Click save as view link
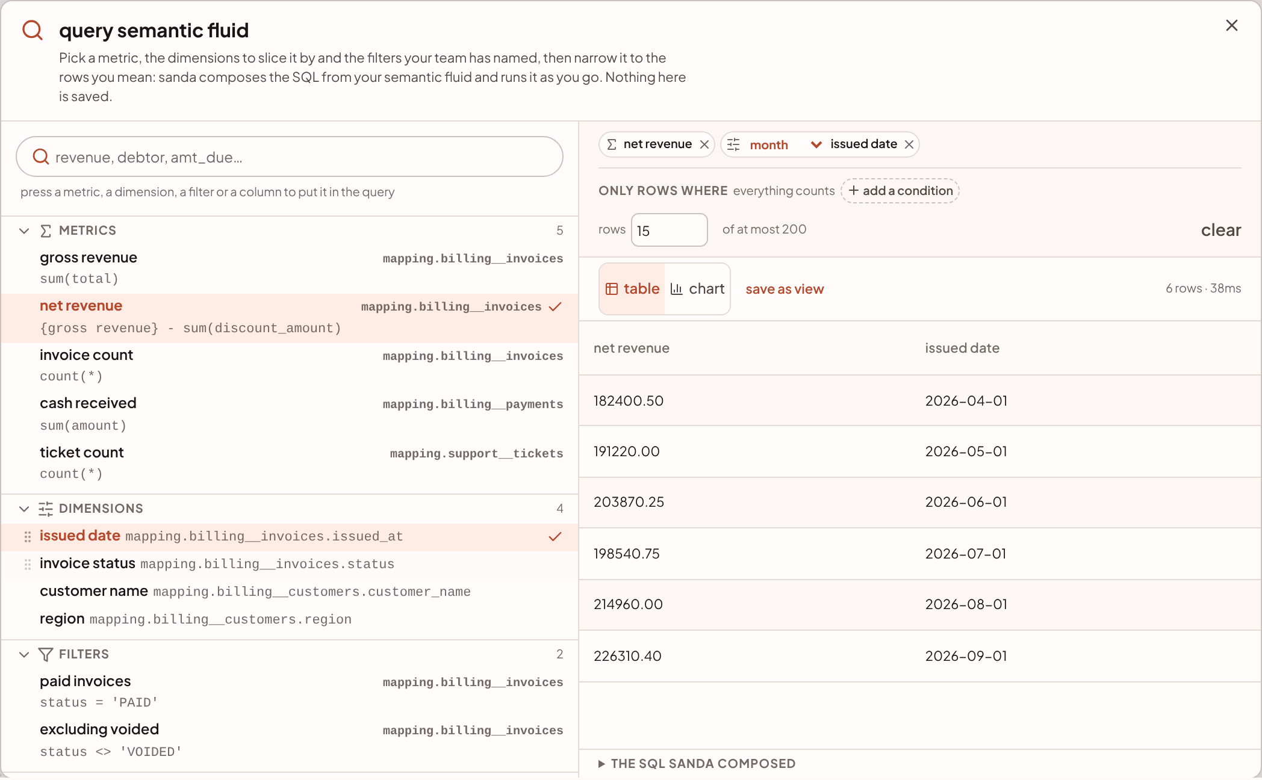 pos(785,289)
